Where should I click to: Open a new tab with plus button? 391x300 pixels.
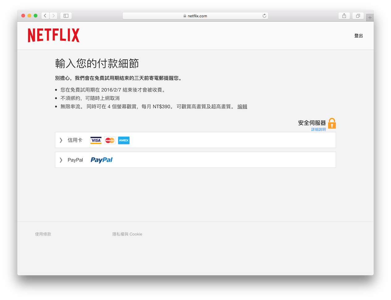370,18
